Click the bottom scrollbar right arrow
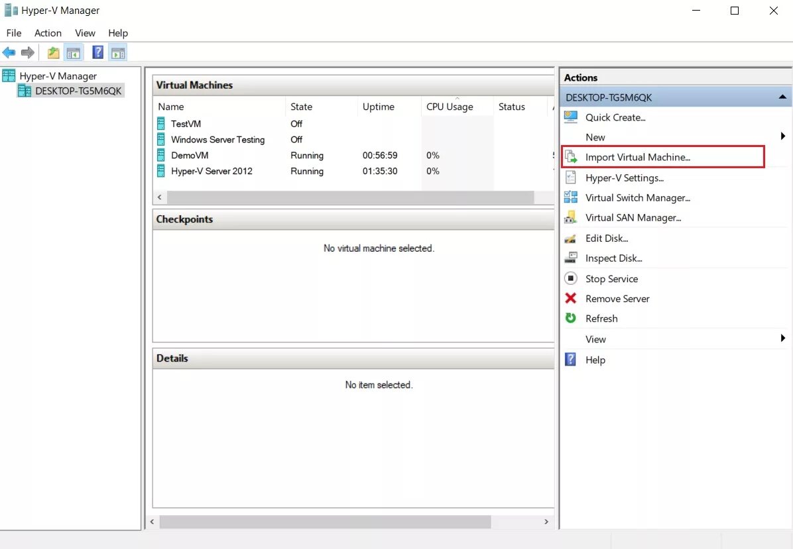 [x=546, y=521]
